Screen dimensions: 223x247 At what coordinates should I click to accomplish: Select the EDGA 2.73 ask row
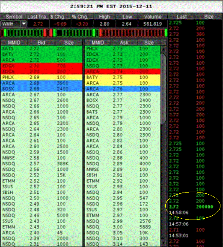pyautogui.click(x=123, y=54)
